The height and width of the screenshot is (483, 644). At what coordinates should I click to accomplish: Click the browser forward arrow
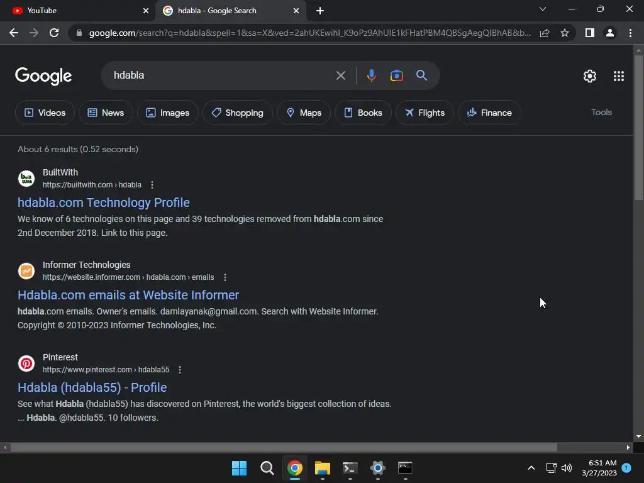[x=34, y=33]
